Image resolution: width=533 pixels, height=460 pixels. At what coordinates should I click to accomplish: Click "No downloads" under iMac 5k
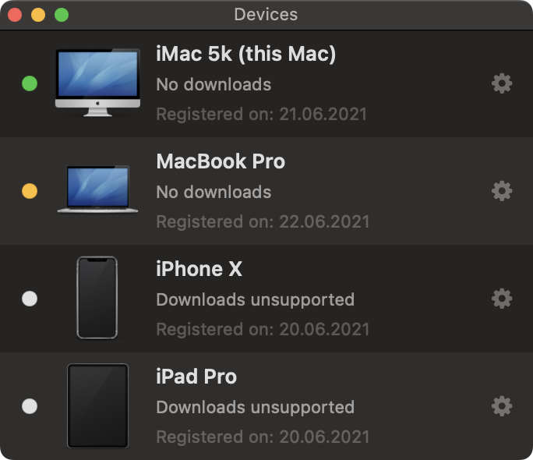click(x=214, y=84)
